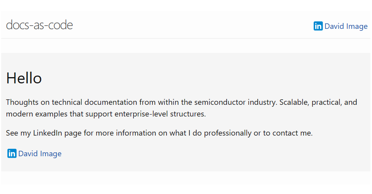
Task: Click the Hello heading
Action: click(x=24, y=78)
